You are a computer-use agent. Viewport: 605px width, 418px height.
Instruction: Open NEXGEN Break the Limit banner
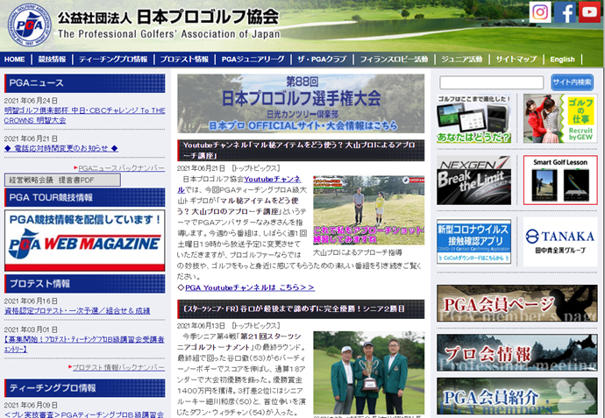[473, 180]
